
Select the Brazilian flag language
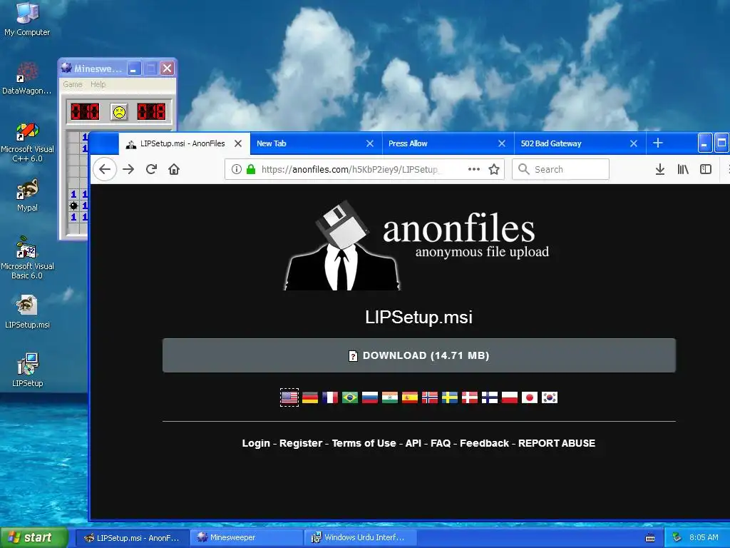(x=350, y=397)
